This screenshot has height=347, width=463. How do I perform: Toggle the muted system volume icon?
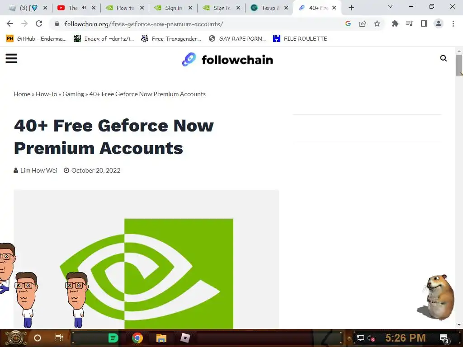tap(371, 338)
